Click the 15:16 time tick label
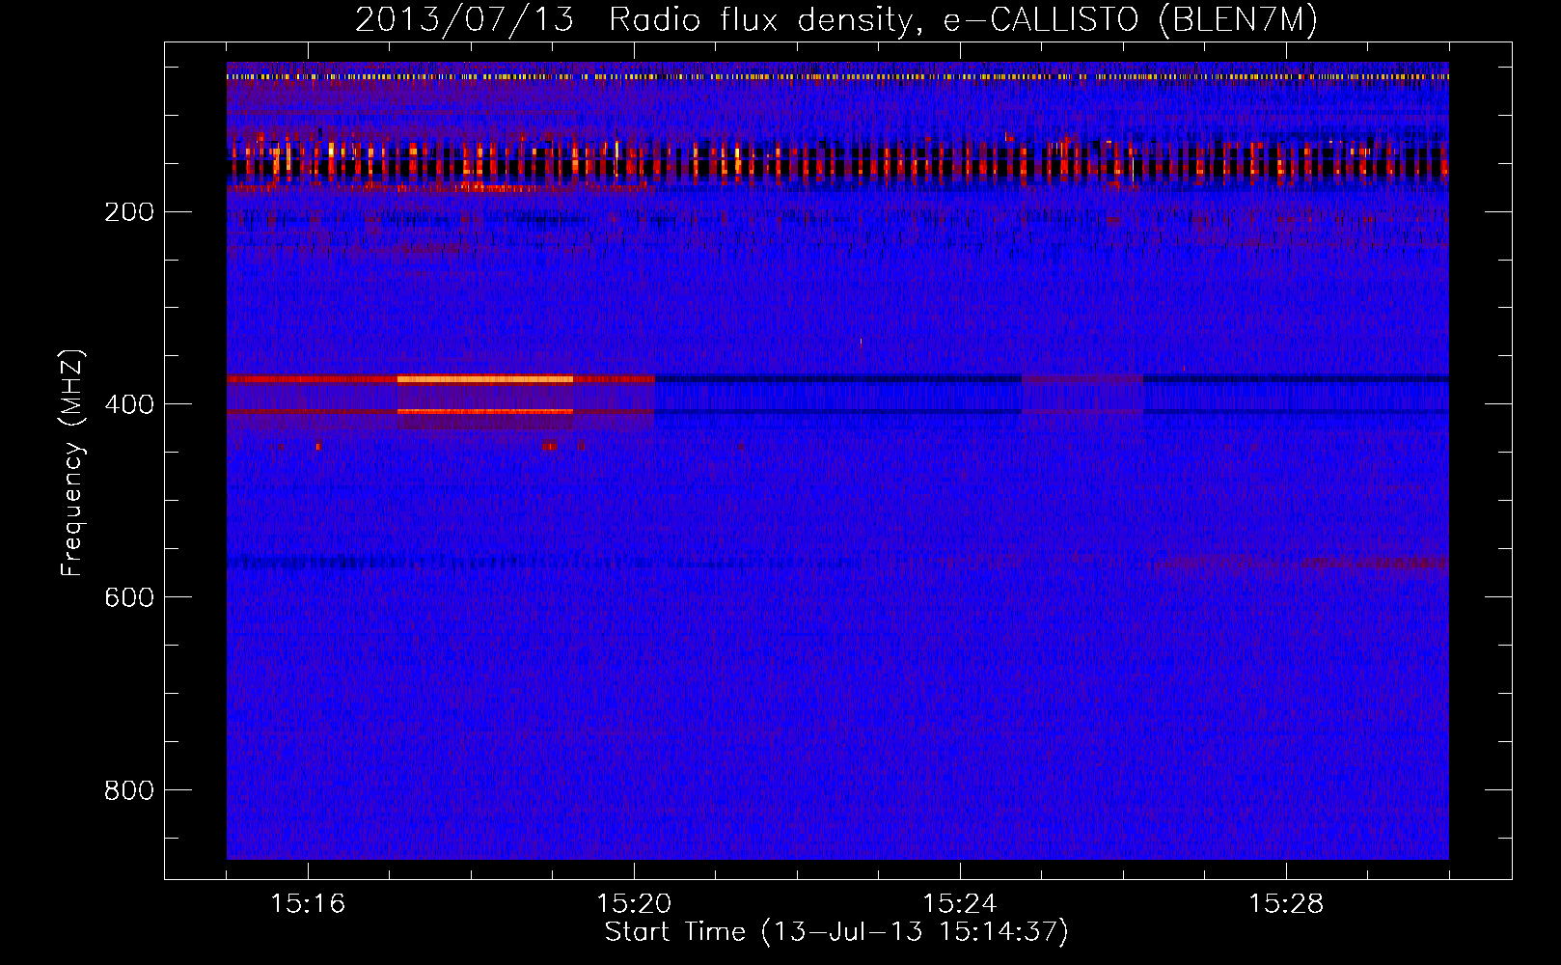 pos(308,904)
